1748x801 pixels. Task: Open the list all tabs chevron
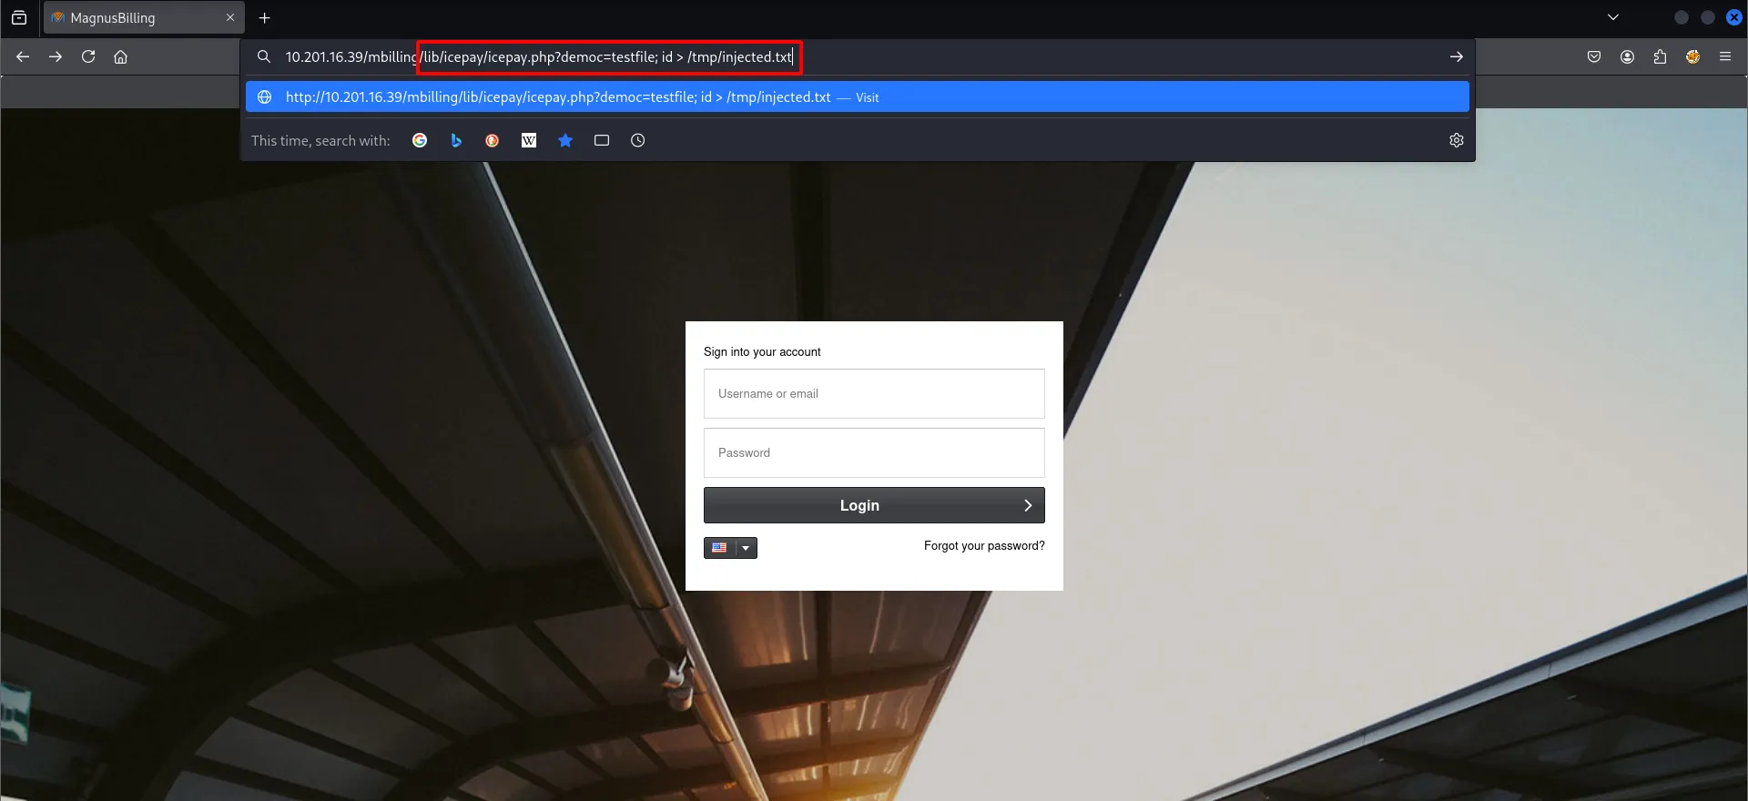point(1613,17)
